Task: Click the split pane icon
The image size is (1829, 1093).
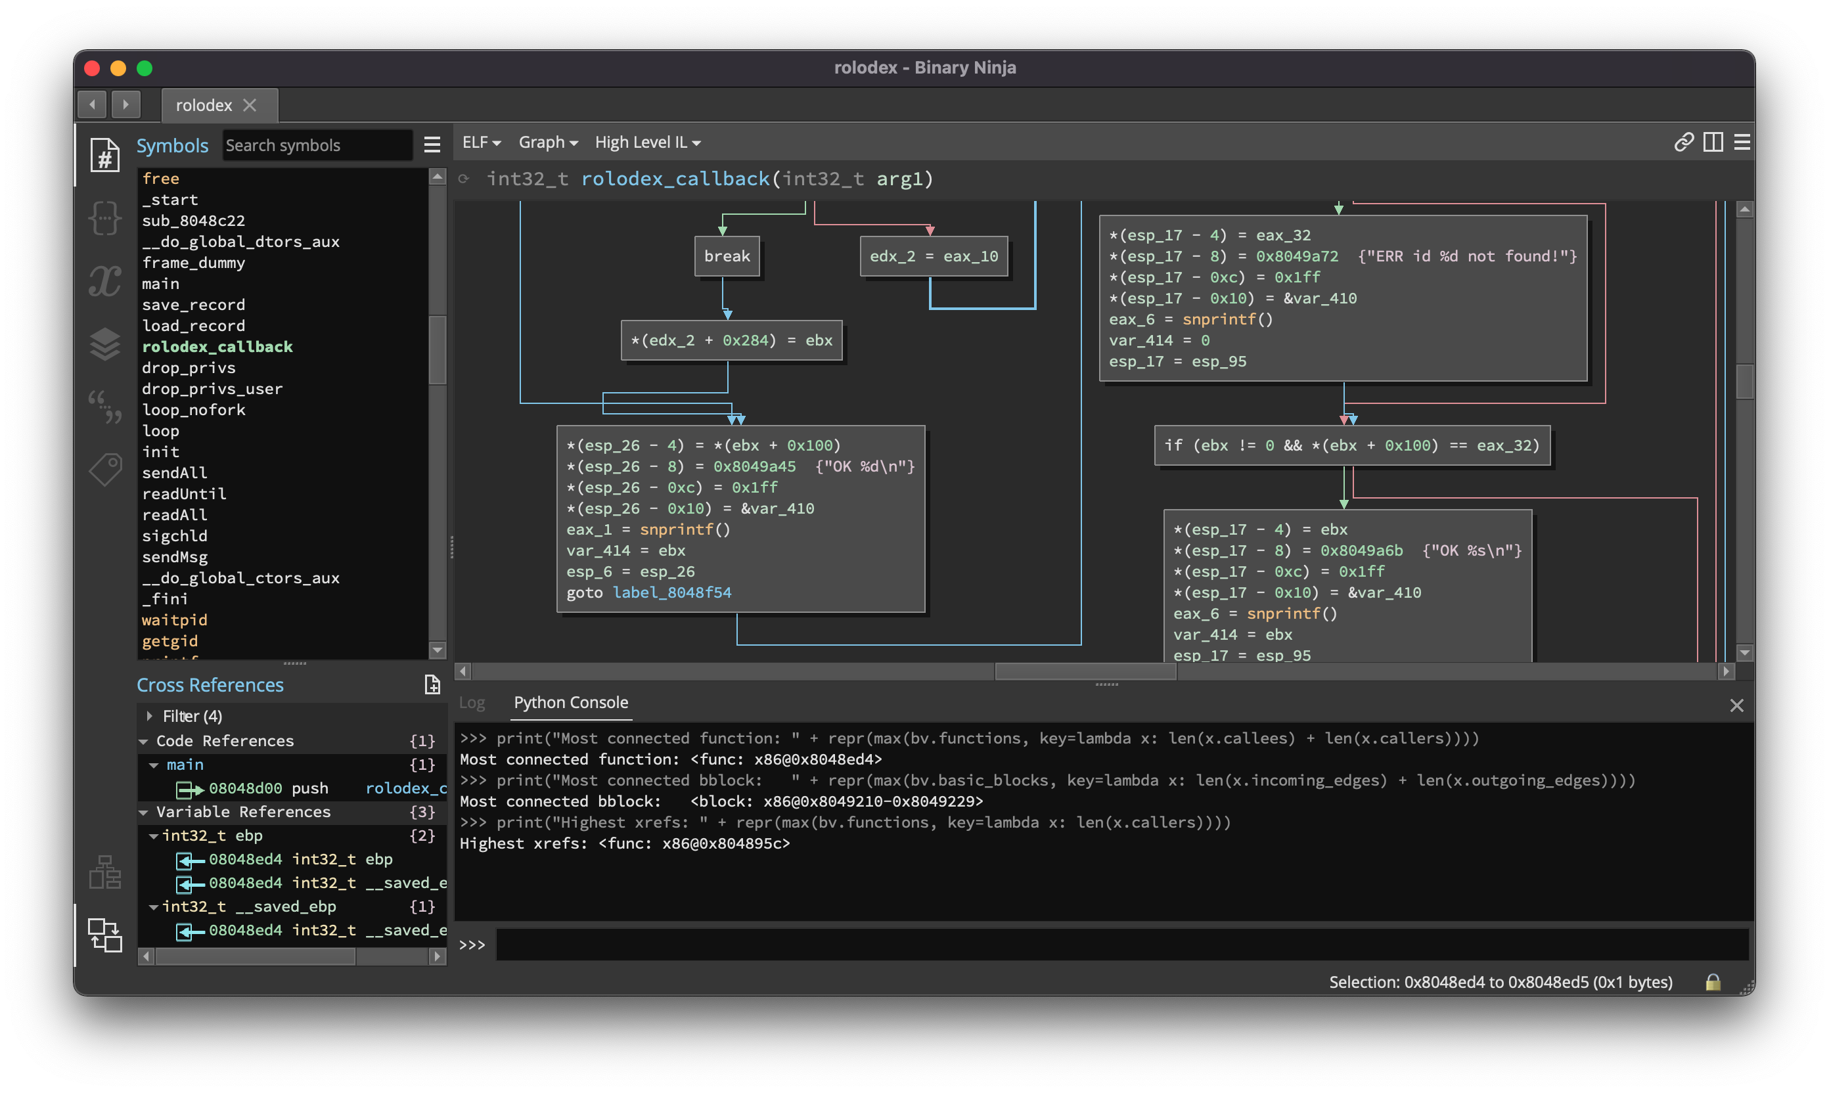Action: point(1713,142)
